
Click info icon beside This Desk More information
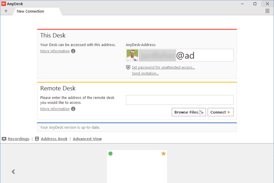[73, 51]
